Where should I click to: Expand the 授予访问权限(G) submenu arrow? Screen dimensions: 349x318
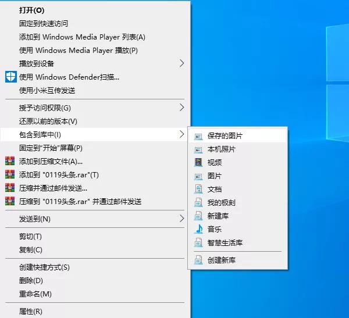(x=182, y=108)
